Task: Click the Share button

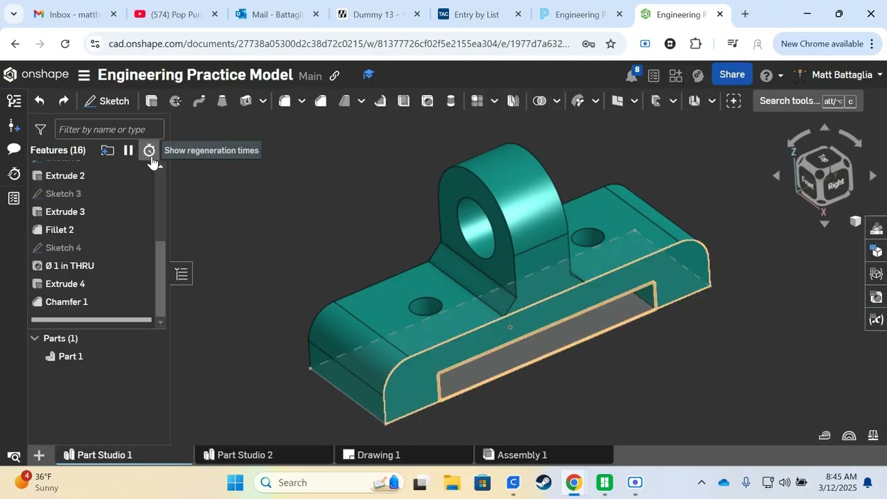Action: click(x=732, y=75)
